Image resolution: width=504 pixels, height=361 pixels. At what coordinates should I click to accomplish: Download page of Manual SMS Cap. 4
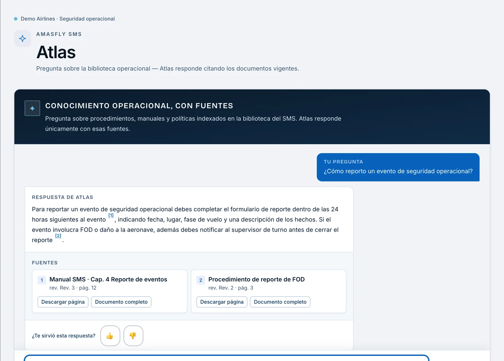[63, 302]
